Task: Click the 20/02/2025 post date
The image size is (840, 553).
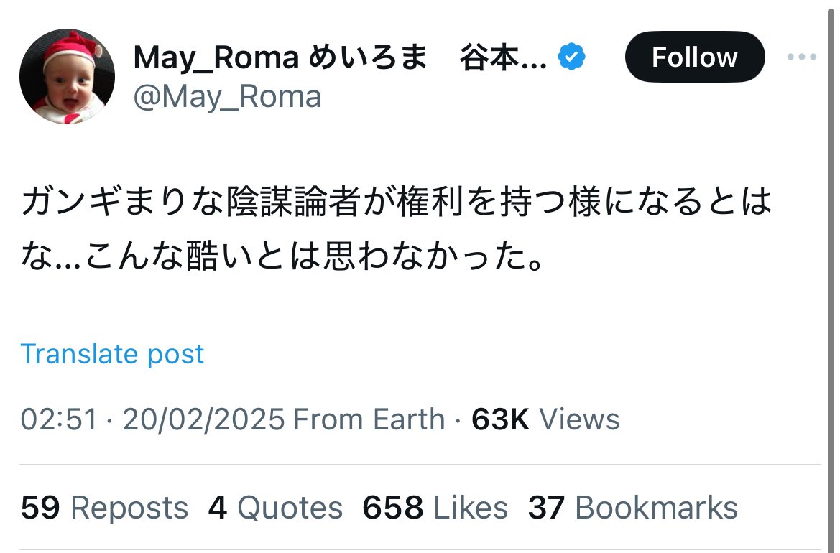Action: pyautogui.click(x=203, y=419)
